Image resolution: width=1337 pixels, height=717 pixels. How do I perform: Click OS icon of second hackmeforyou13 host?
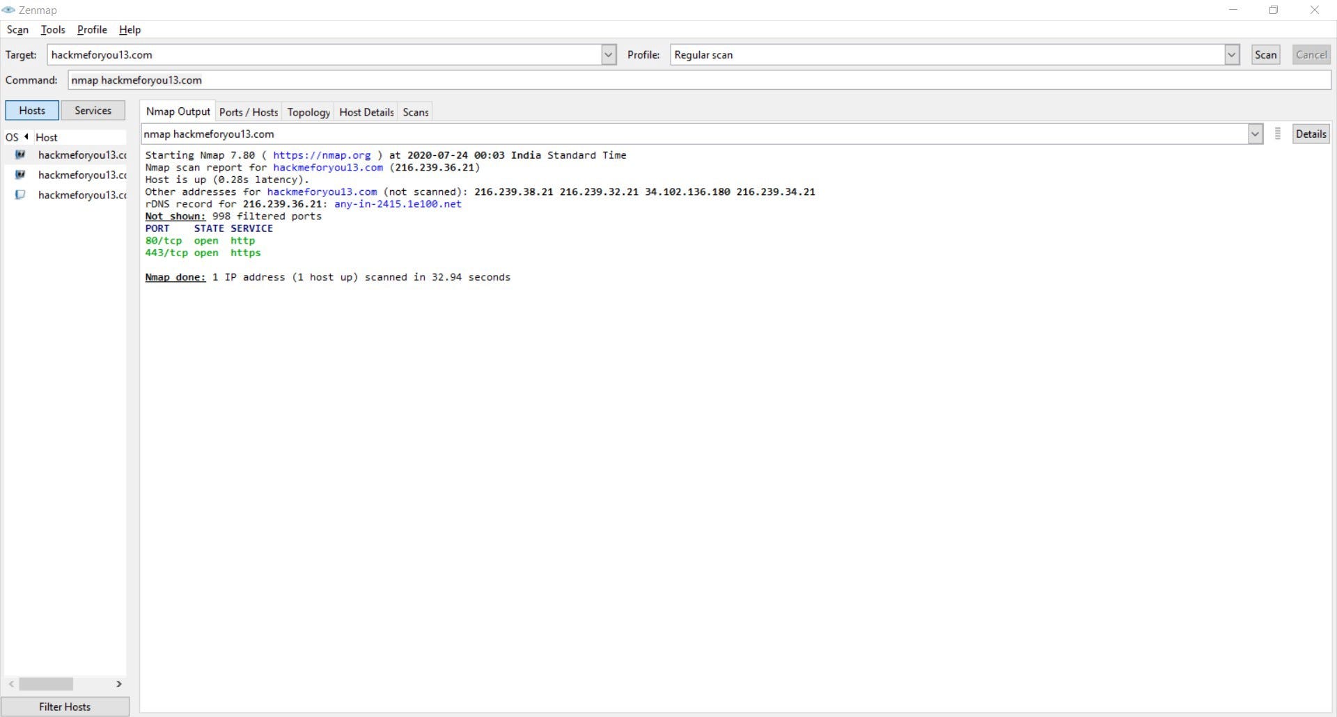20,175
